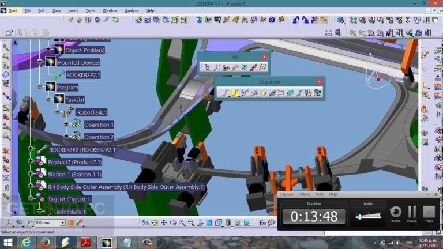
Task: Pause the screen recording
Action: coord(412,214)
